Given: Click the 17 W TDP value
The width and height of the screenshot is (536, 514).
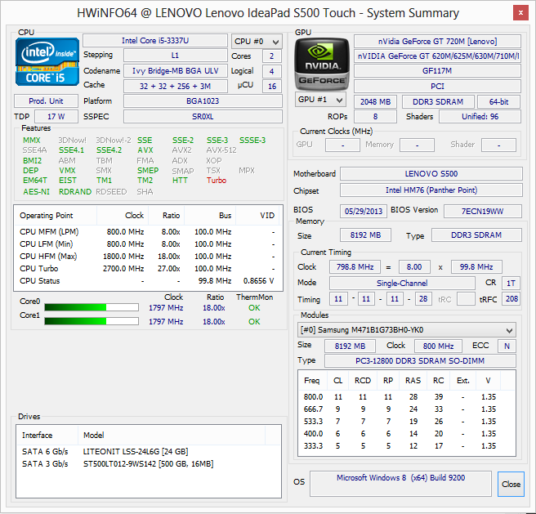Looking at the screenshot, I should (56, 117).
